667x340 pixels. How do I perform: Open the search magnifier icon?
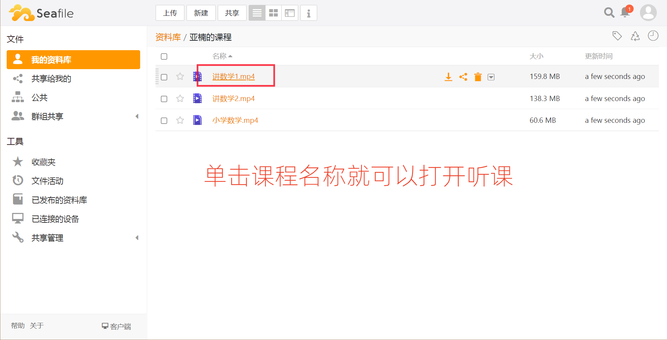coord(609,13)
